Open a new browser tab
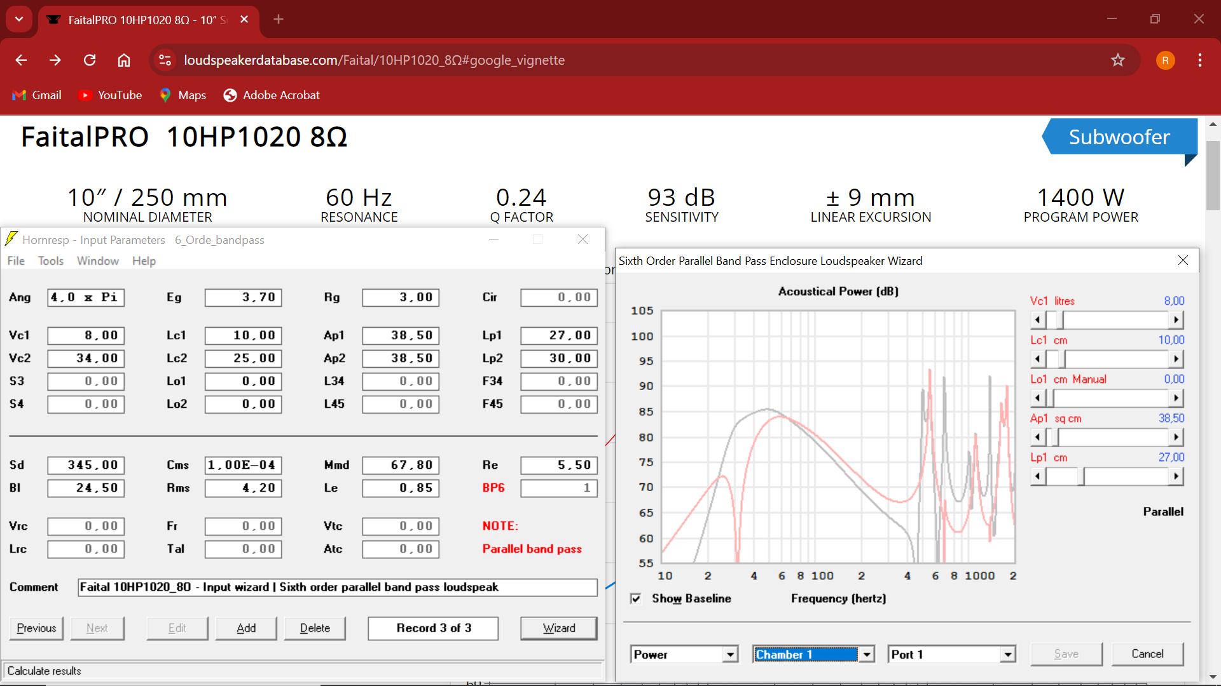Screen dimensions: 1221x686 [x=279, y=20]
